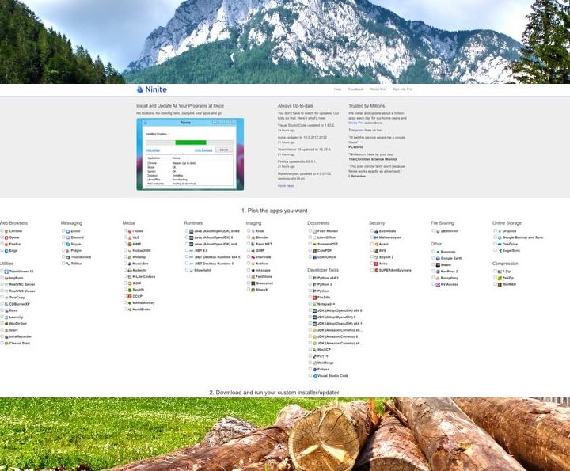Click the Ninite installer screenshot thumbnail
This screenshot has height=471, width=570.
(x=190, y=154)
